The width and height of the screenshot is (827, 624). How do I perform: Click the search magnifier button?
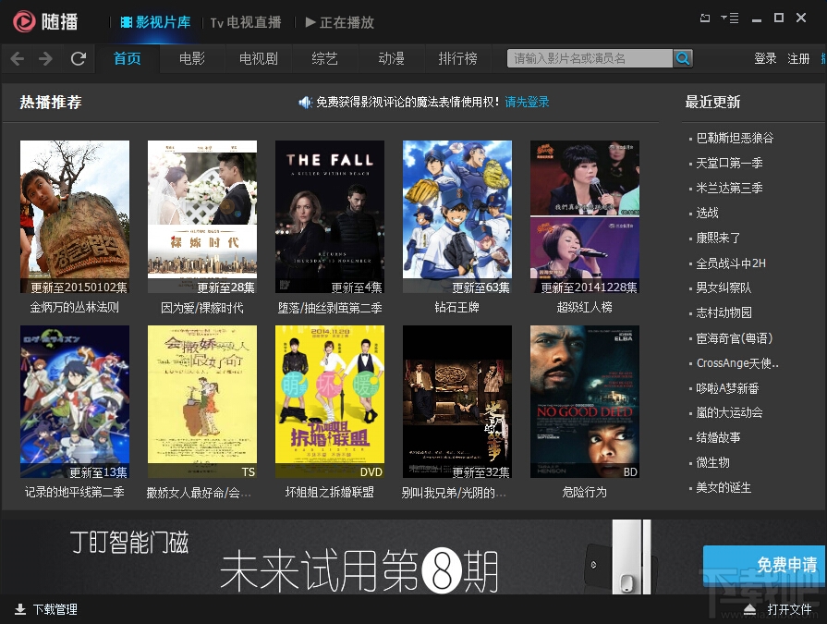(683, 58)
